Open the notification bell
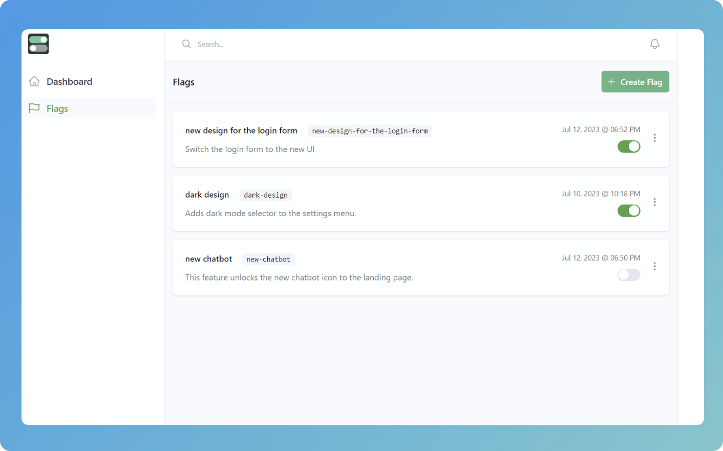Screen dimensions: 723x451 (654, 44)
